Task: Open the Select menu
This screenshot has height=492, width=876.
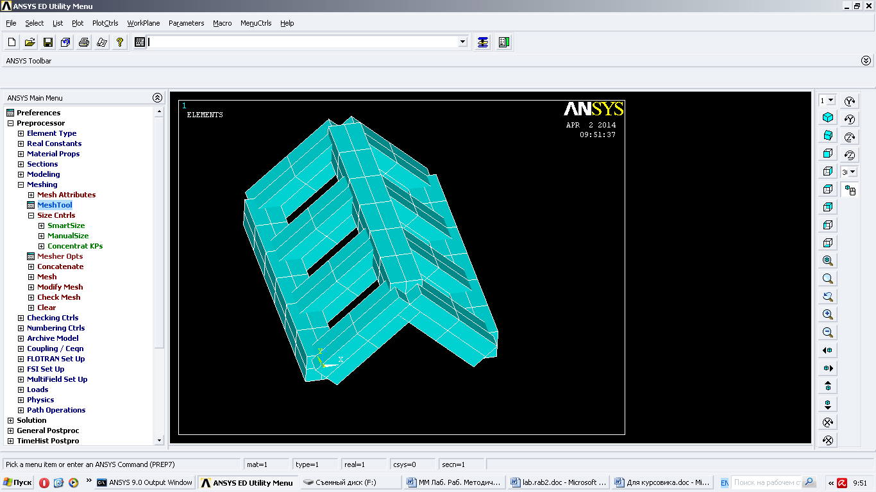Action: (35, 23)
